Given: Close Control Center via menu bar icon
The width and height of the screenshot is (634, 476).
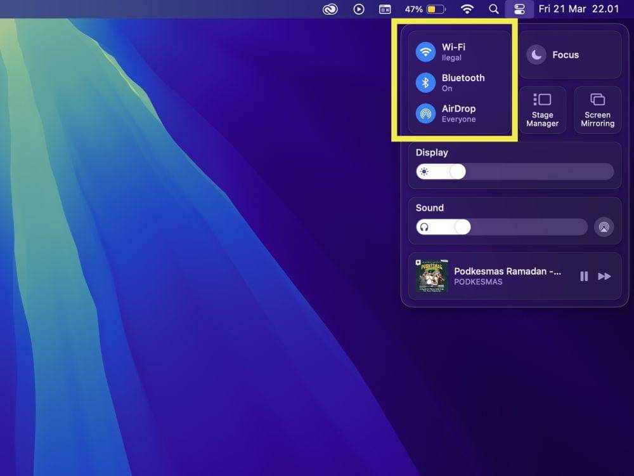Looking at the screenshot, I should [519, 9].
